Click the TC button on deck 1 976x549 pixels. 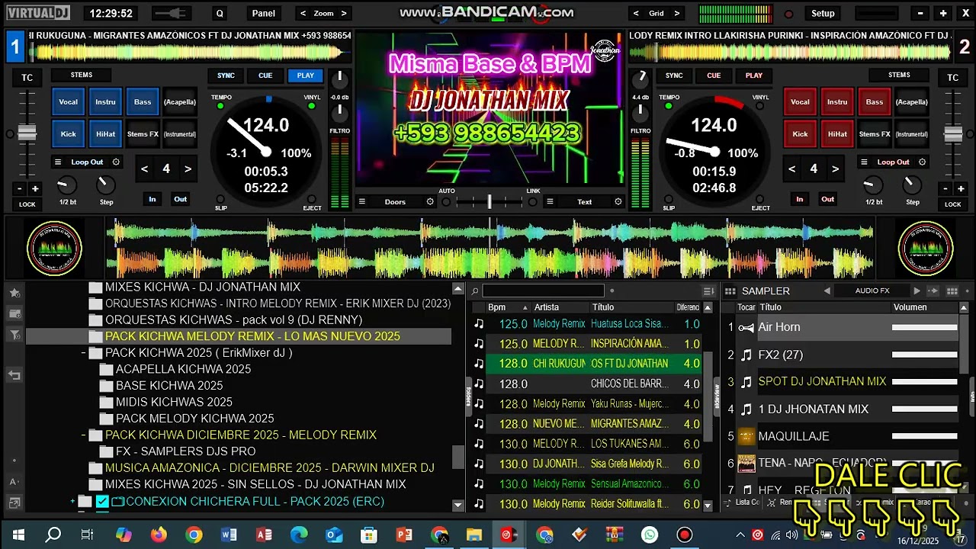tap(27, 78)
